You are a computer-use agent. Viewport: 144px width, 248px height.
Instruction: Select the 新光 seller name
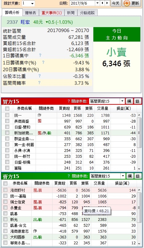tap(14, 220)
